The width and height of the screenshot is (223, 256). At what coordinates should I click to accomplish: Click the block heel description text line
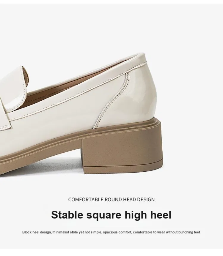coord(111,232)
